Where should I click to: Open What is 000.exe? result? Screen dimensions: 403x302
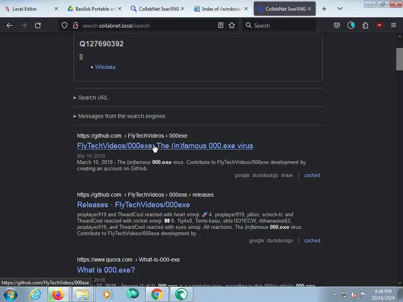point(106,270)
